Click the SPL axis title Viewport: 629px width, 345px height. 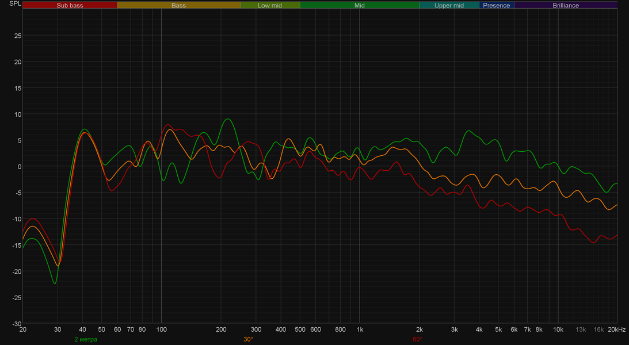pos(15,3)
